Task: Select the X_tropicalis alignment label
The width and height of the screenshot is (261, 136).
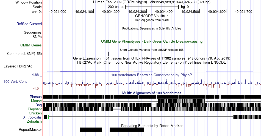Action: (x=32, y=117)
